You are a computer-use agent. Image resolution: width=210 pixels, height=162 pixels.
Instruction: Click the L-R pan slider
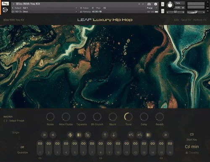tap(176, 12)
